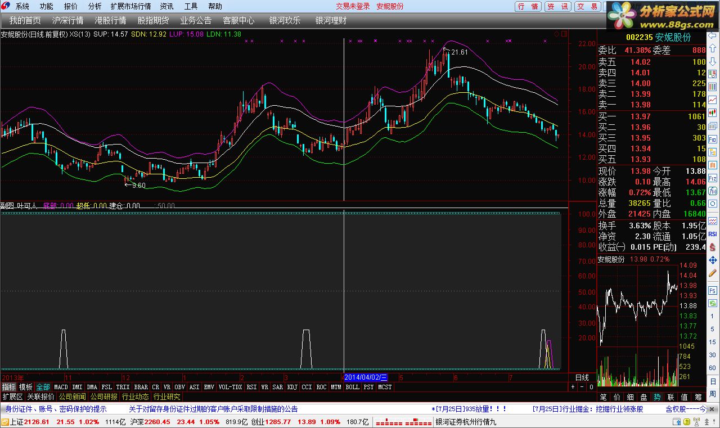Screen dimensions: 720x428
Task: Click the blue four-way move arrows icon
Action: (x=712, y=260)
